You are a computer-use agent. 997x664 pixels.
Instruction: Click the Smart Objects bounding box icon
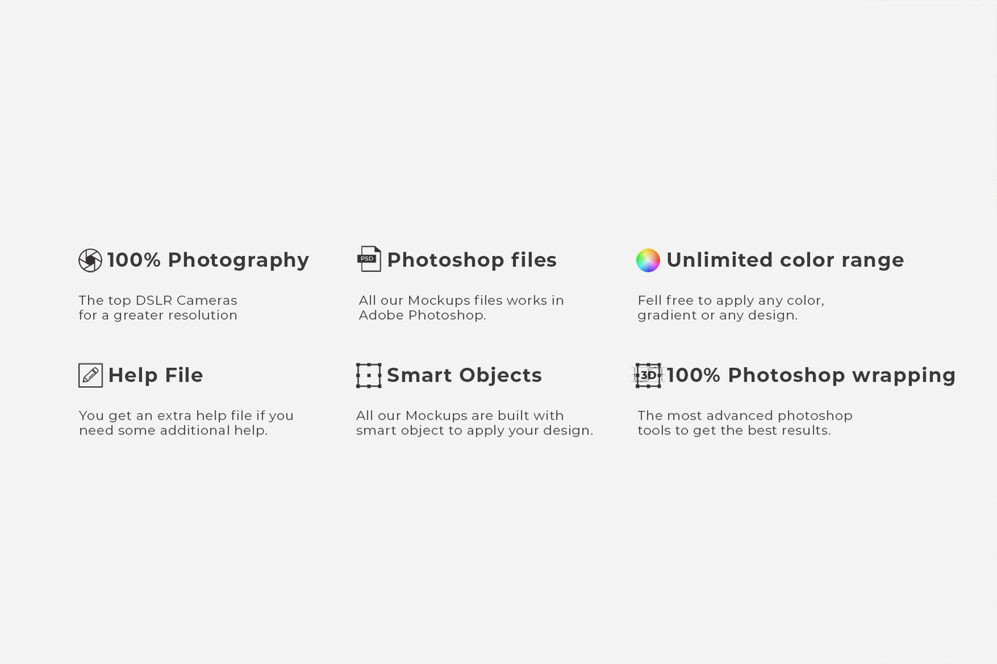pos(368,375)
